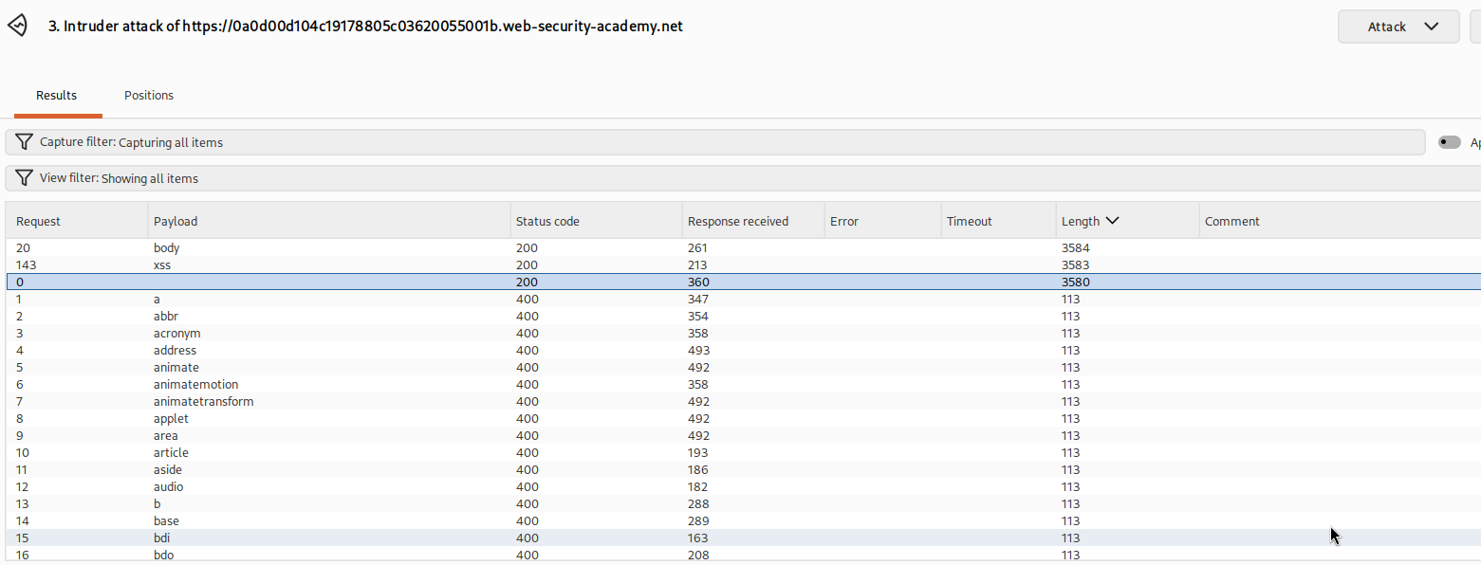Open the View filter settings bar
The width and height of the screenshot is (1481, 565).
(x=743, y=178)
